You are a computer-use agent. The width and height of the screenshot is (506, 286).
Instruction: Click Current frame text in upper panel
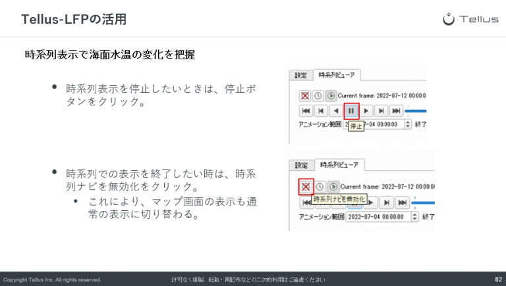[381, 96]
